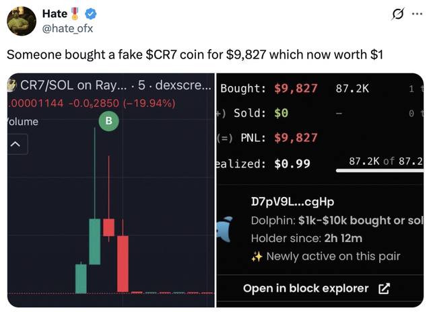Click the CR7/SOL coin icon
This screenshot has width=431, height=312.
pyautogui.click(x=11, y=85)
